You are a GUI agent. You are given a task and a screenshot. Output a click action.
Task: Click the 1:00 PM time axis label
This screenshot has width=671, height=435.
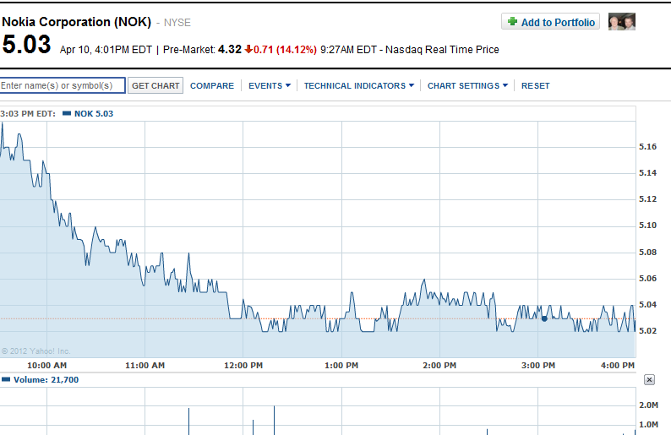[x=341, y=365]
